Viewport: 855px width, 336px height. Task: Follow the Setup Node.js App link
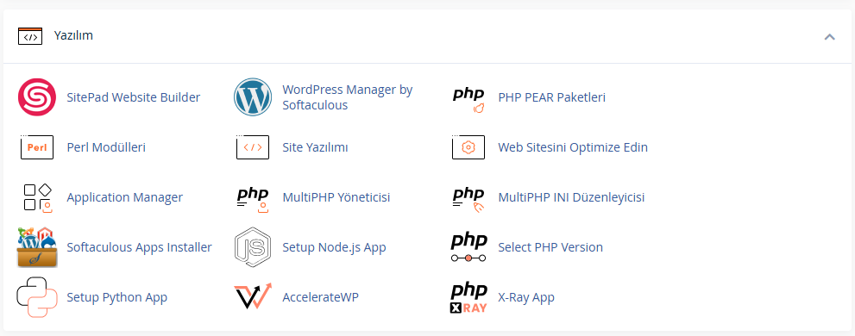tap(334, 247)
